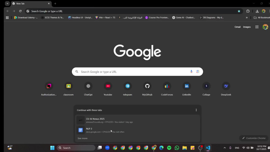The image size is (270, 152).
Task: Click the Windows taskbar Search field
Action: click(76, 148)
